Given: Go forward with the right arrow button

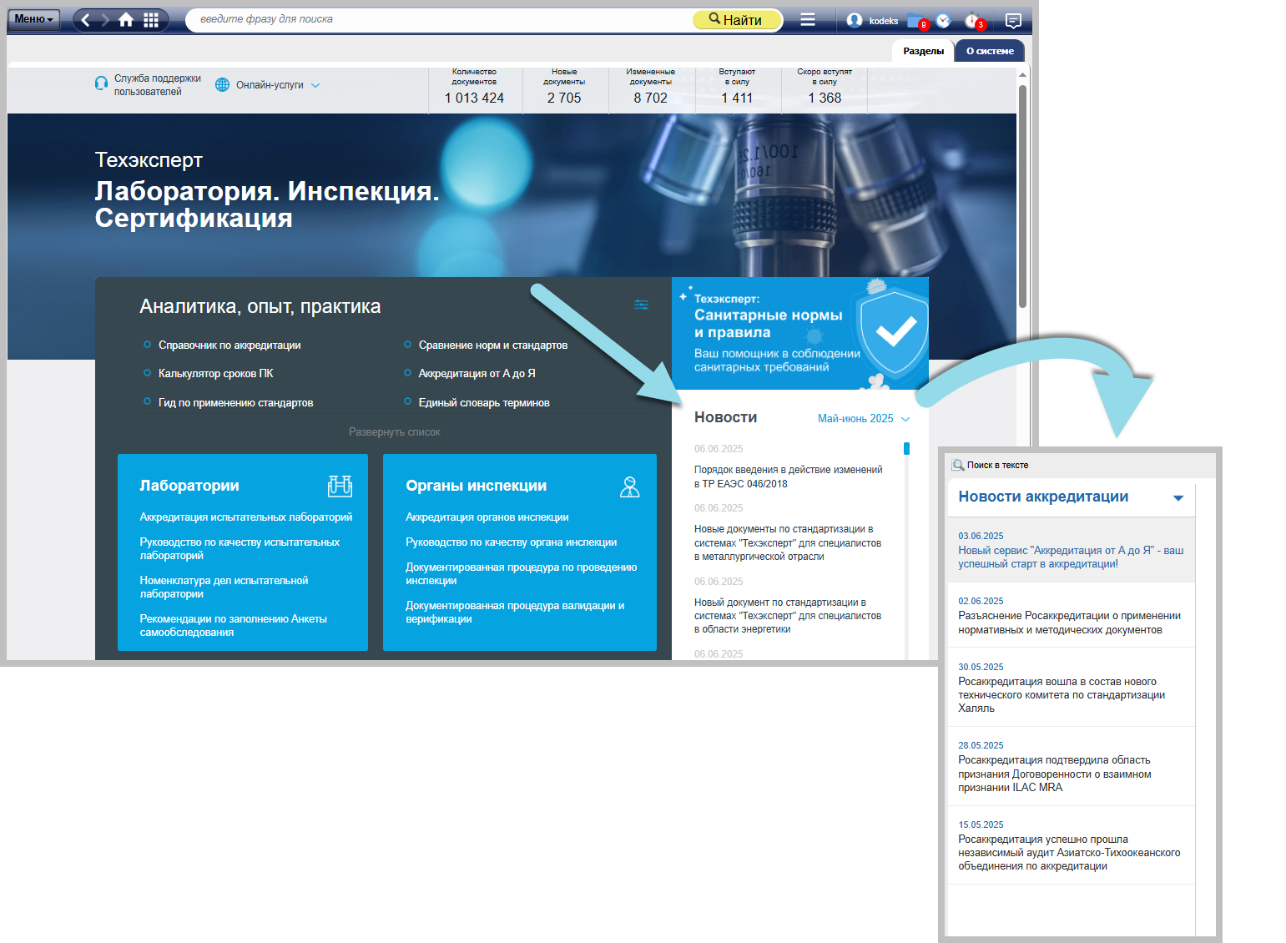Looking at the screenshot, I should pyautogui.click(x=105, y=20).
